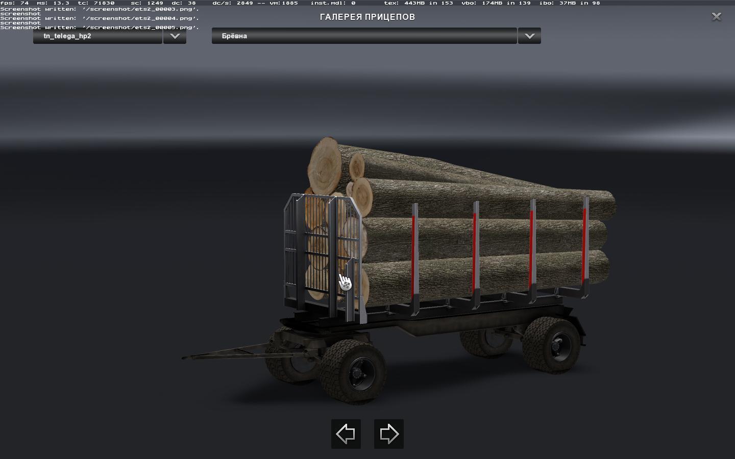Click the hand cursor icon on trailer

point(345,282)
